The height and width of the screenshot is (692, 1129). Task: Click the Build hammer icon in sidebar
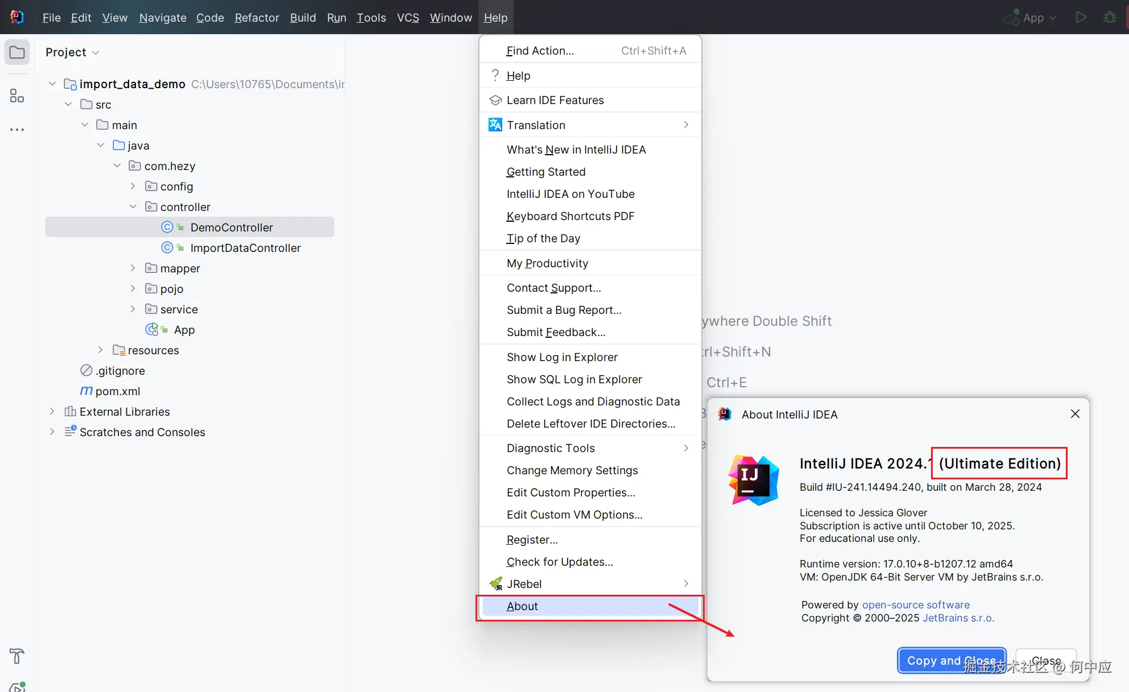[x=17, y=656]
